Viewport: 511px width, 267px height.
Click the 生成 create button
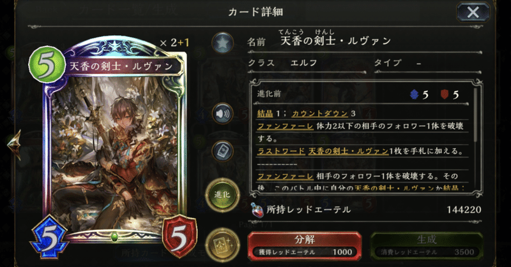426,245
